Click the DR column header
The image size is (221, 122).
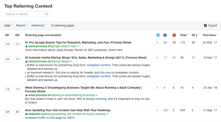click(17, 35)
